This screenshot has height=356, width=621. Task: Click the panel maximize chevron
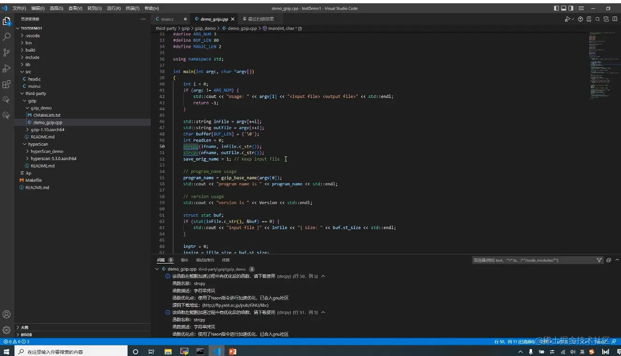pos(617,260)
